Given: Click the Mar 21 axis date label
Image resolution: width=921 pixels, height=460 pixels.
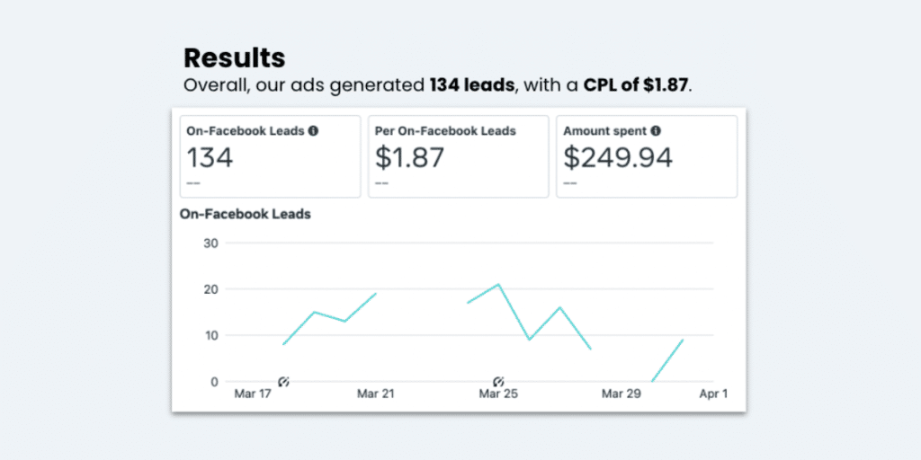Looking at the screenshot, I should pyautogui.click(x=377, y=394).
